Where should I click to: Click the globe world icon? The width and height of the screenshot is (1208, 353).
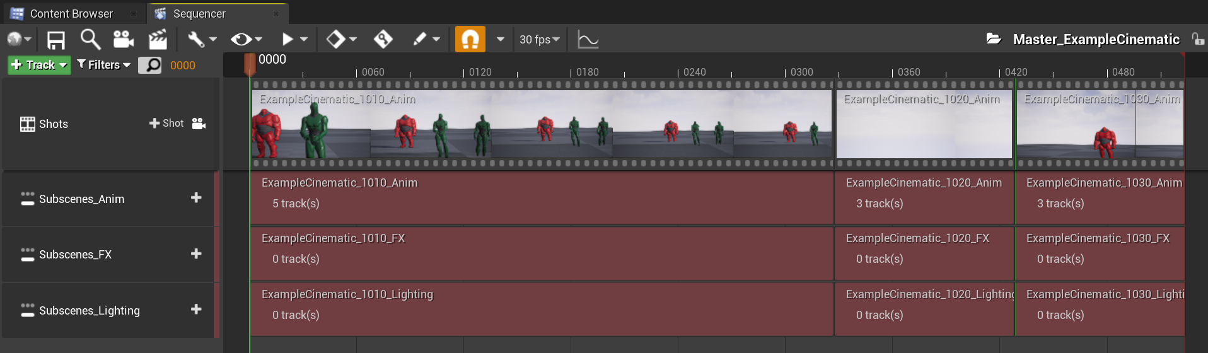tap(14, 39)
